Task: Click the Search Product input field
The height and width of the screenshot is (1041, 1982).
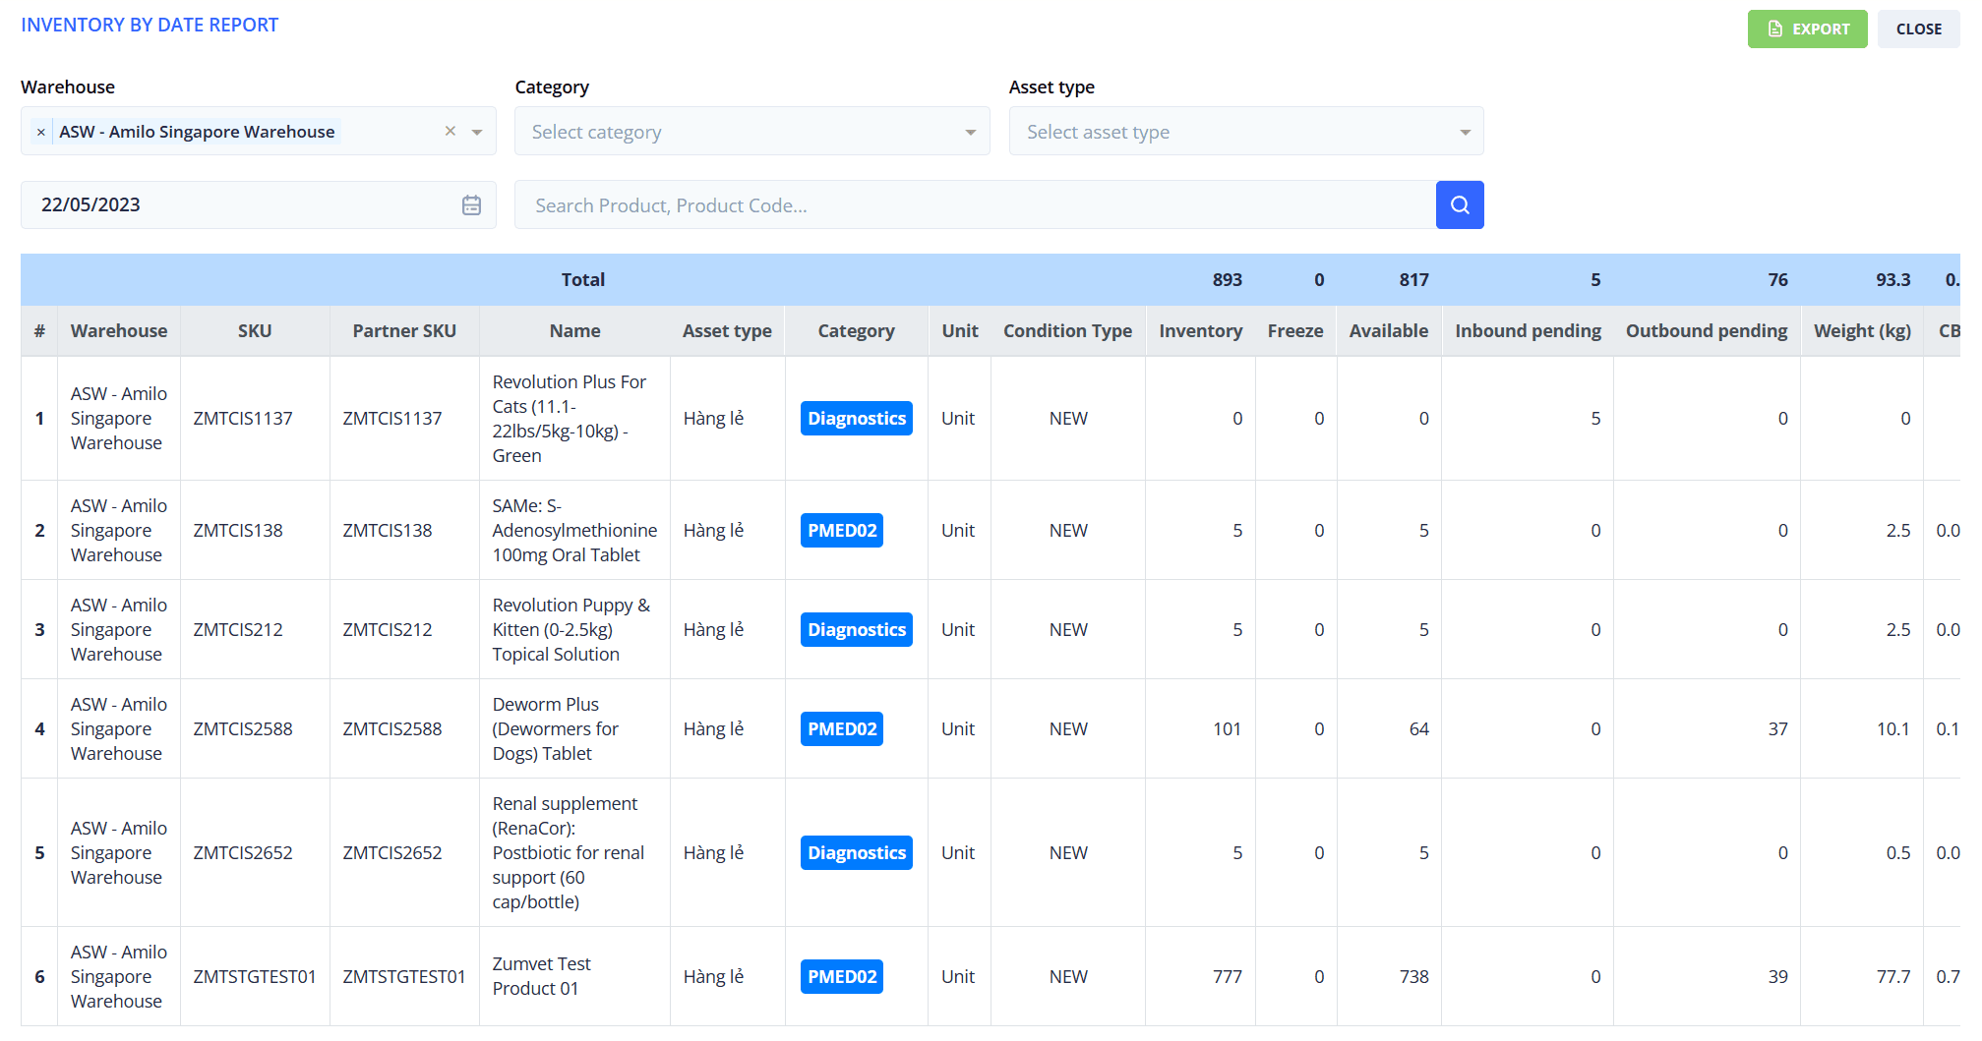Action: [974, 204]
